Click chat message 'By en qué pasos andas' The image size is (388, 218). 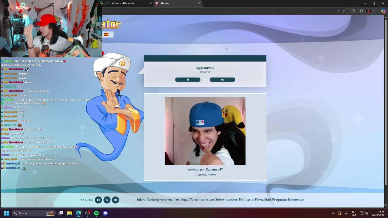coord(37,91)
